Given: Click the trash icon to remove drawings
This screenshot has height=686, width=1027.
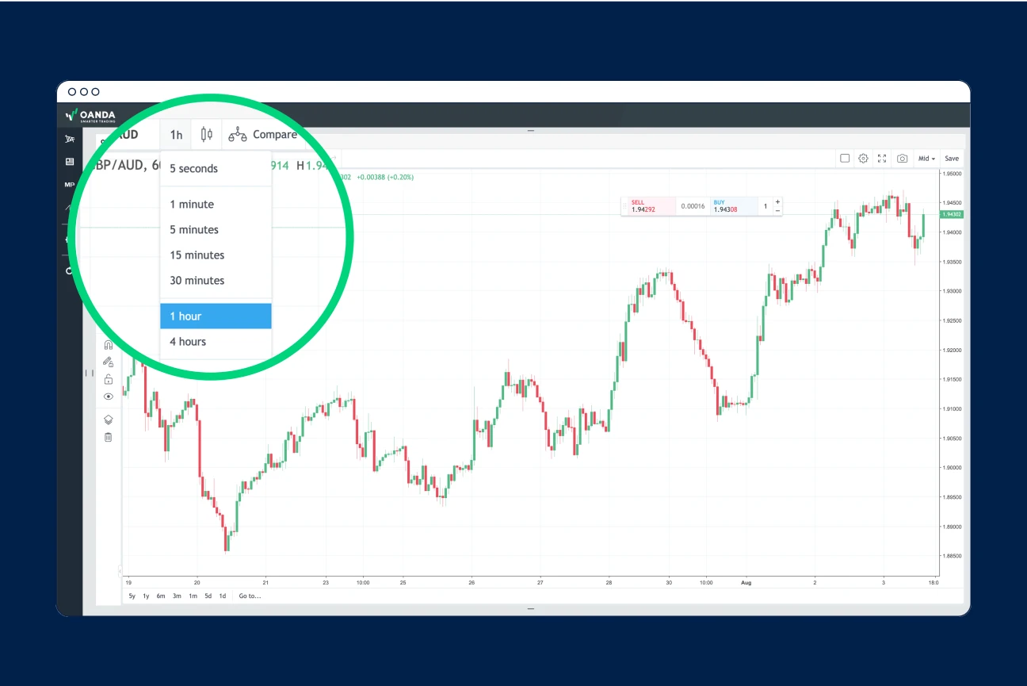Looking at the screenshot, I should (109, 437).
